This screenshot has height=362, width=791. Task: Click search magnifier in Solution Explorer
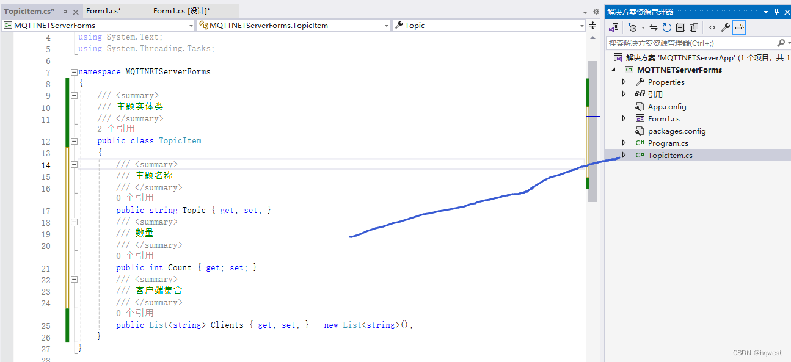tap(781, 43)
